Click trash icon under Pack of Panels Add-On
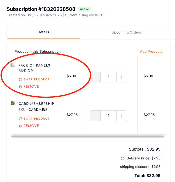Image resolution: width=175 pixels, height=182 pixels. 21,86
